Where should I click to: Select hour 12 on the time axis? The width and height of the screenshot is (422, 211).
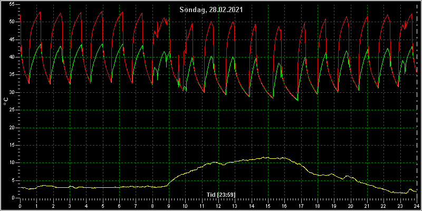(218, 206)
